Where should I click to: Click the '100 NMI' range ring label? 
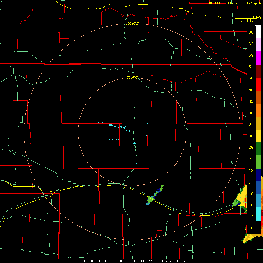point(132,23)
